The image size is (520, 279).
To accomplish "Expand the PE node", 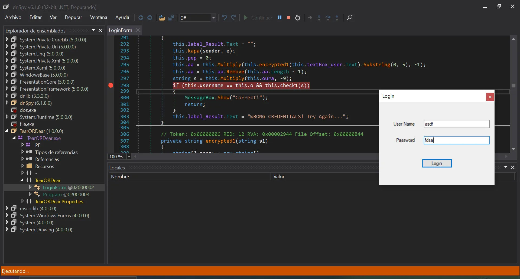I will point(22,145).
